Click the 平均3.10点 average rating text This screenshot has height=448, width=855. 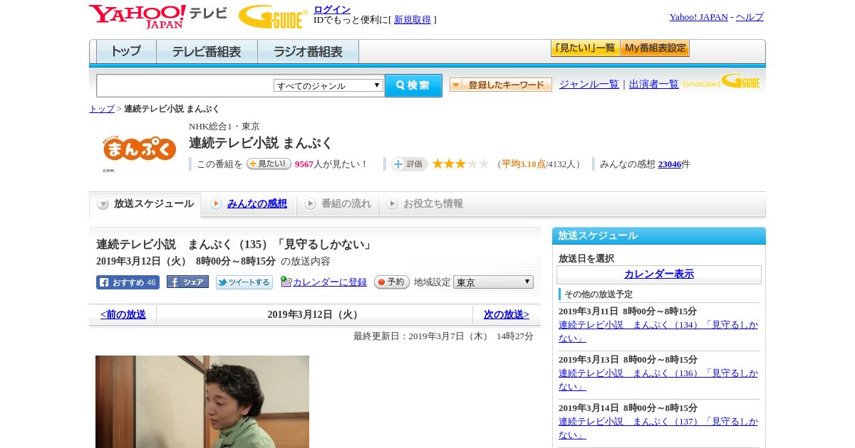click(x=524, y=164)
